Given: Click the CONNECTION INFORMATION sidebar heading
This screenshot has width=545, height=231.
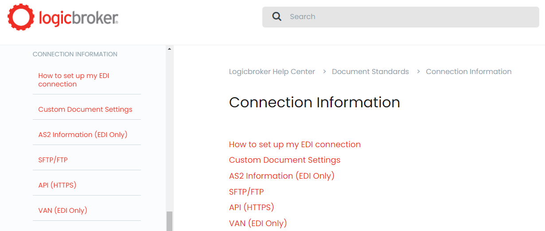Looking at the screenshot, I should [x=75, y=54].
